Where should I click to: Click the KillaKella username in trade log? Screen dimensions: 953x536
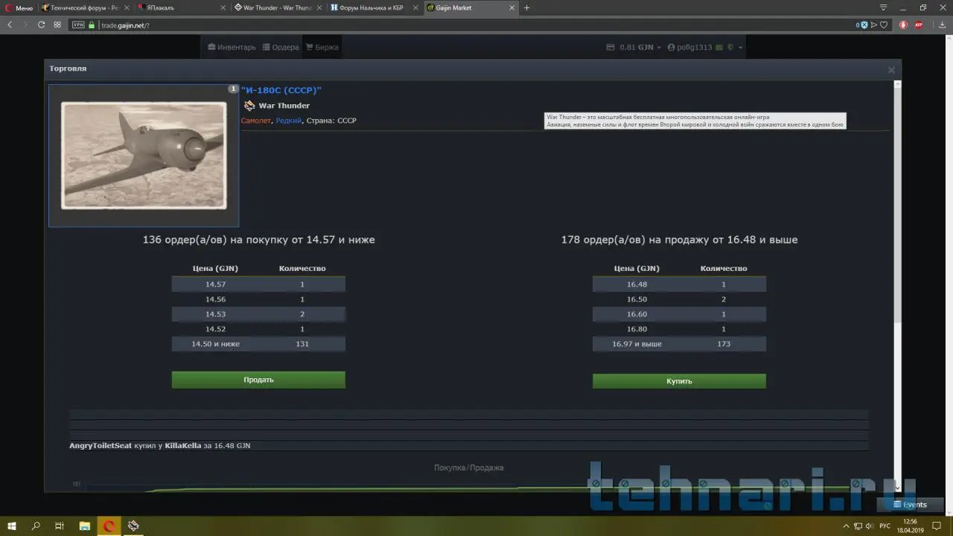(x=183, y=445)
